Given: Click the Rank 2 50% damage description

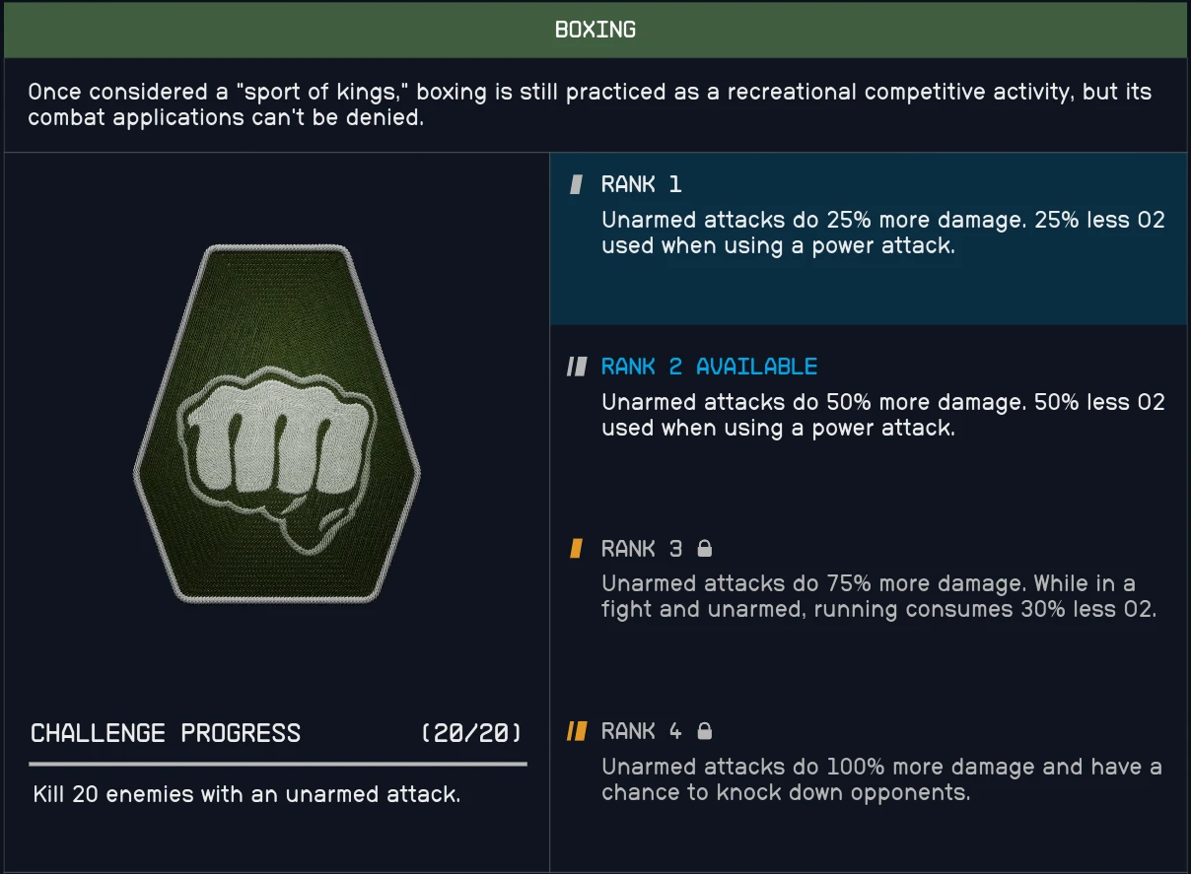Looking at the screenshot, I should (882, 415).
